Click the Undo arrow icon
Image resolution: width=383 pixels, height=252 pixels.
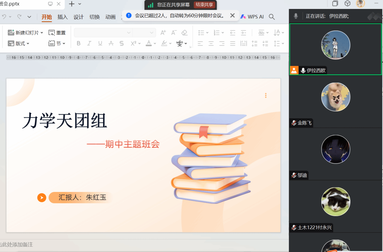click(4, 17)
